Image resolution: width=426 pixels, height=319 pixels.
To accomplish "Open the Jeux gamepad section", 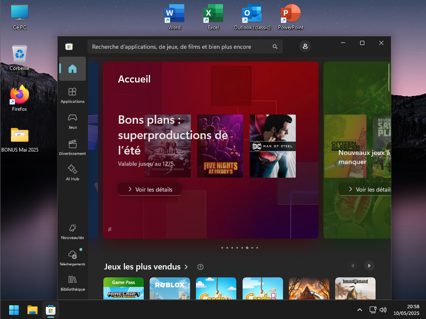I will 73,121.
